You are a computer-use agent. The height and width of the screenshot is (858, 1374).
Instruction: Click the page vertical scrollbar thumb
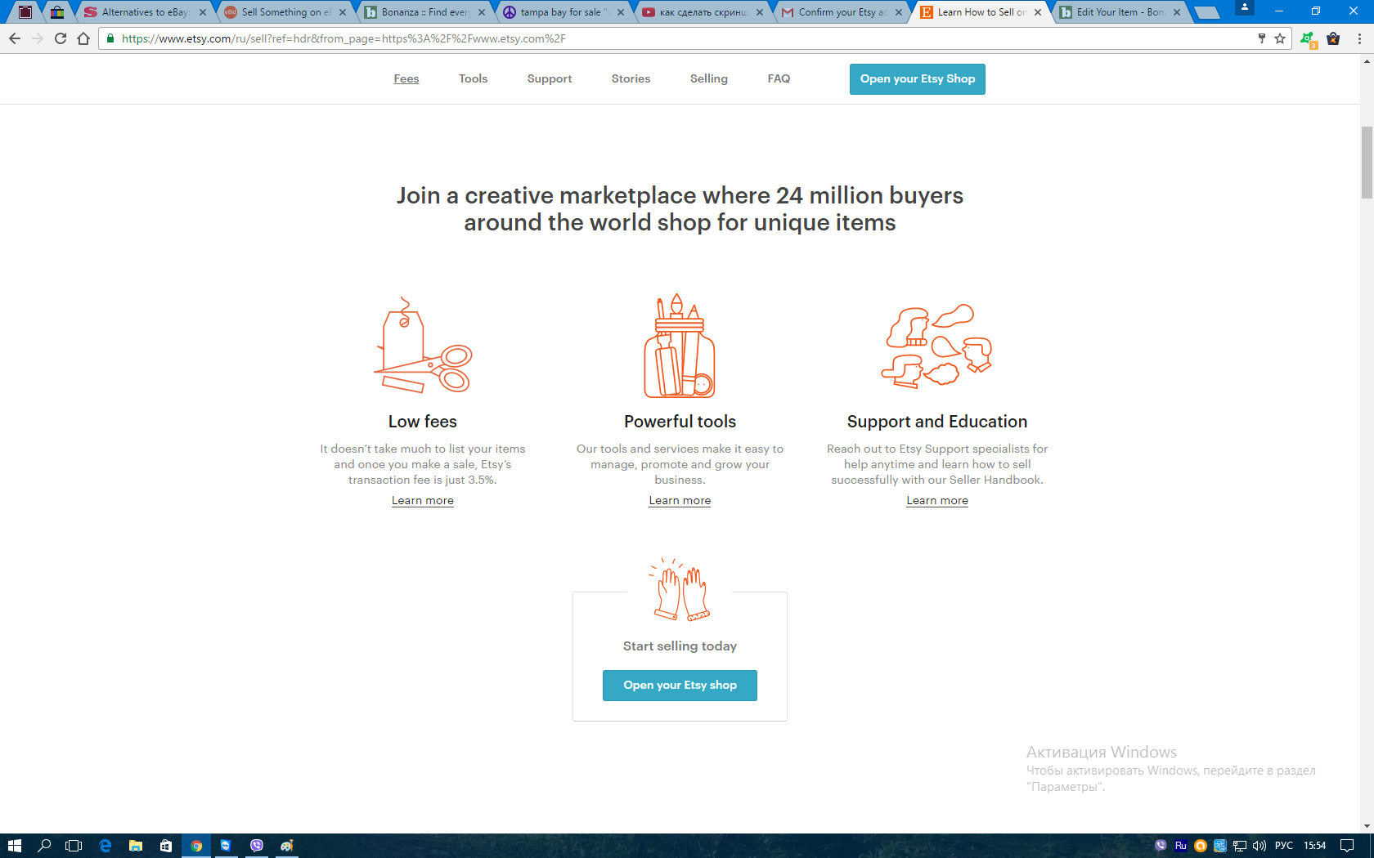[x=1367, y=163]
